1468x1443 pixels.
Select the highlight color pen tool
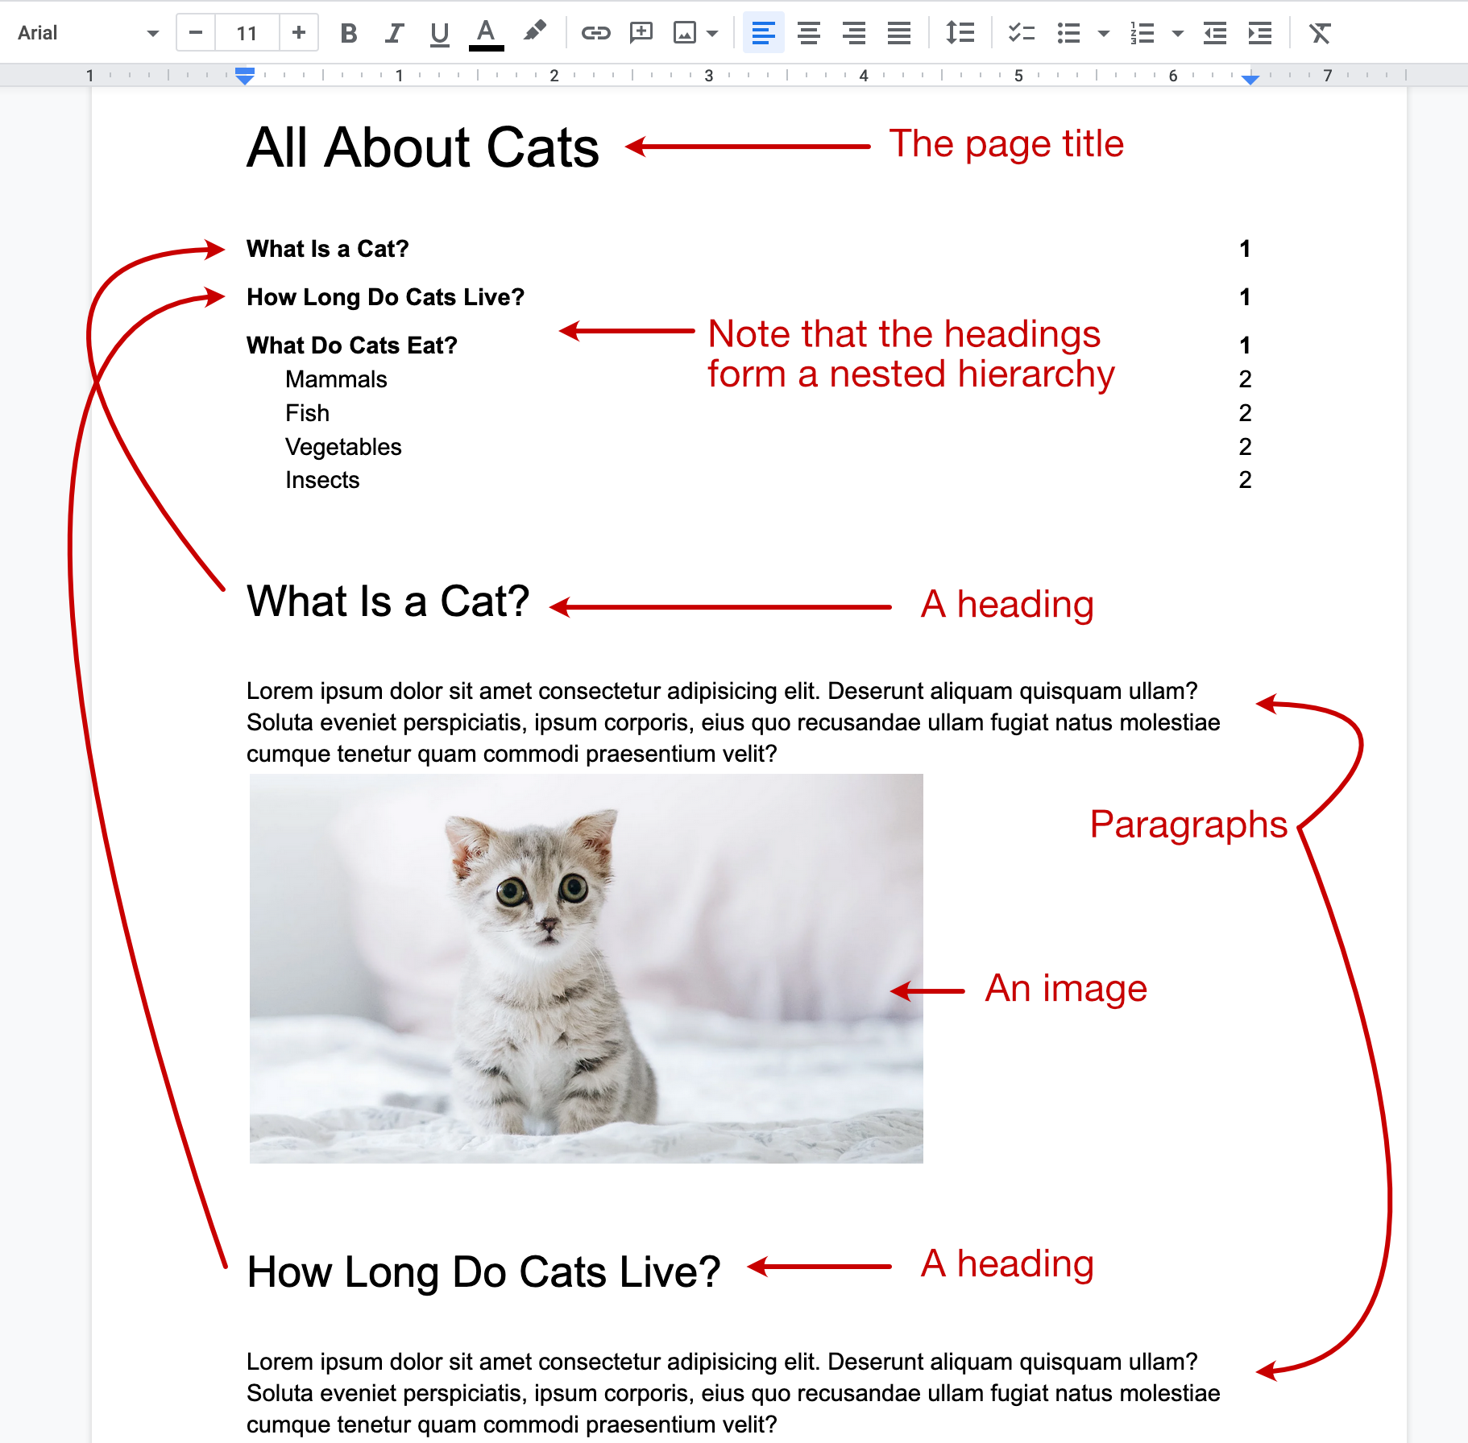coord(534,32)
